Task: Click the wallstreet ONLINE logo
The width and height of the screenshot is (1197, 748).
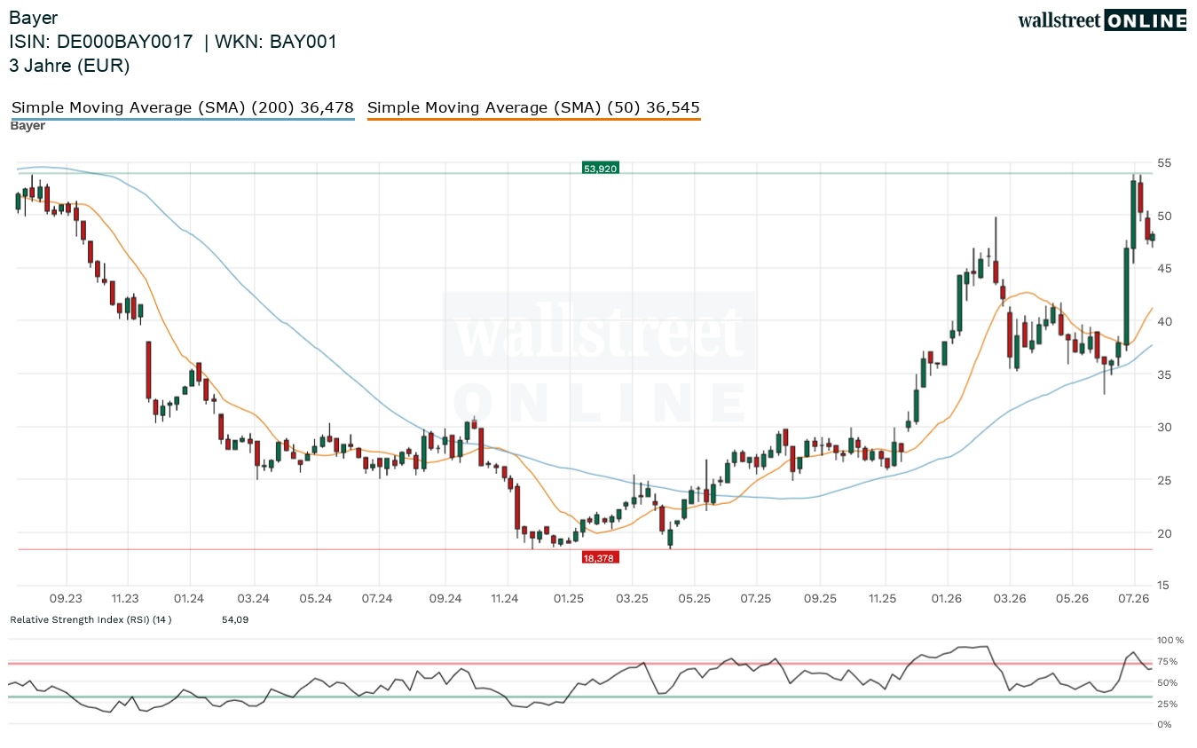Action: click(x=1102, y=20)
